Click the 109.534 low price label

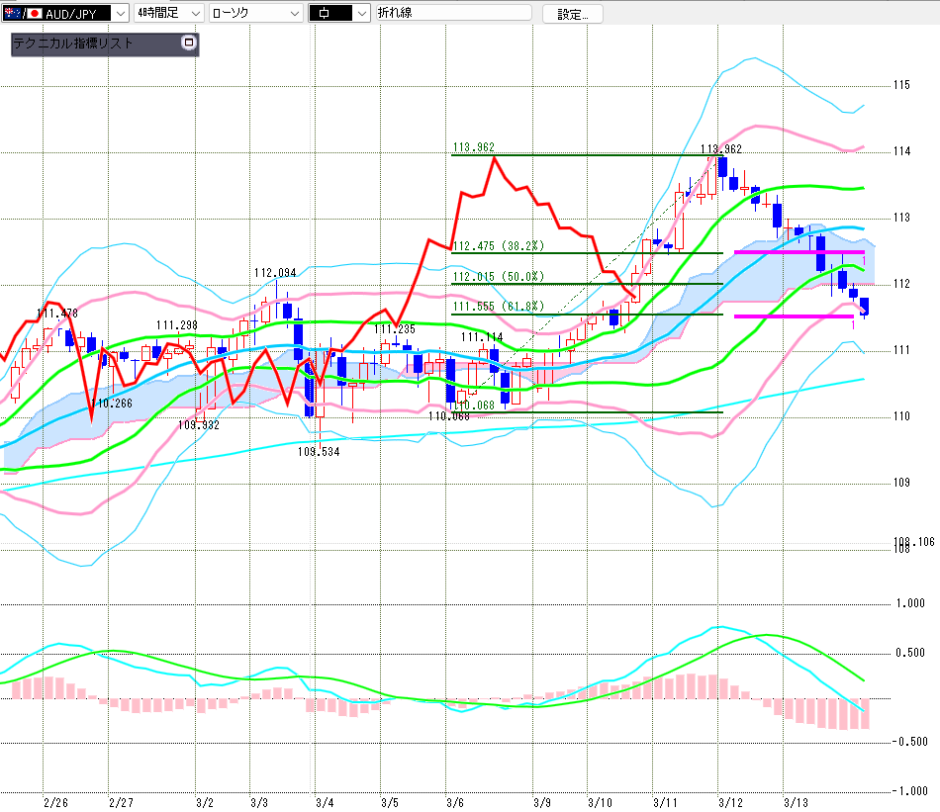[x=318, y=451]
